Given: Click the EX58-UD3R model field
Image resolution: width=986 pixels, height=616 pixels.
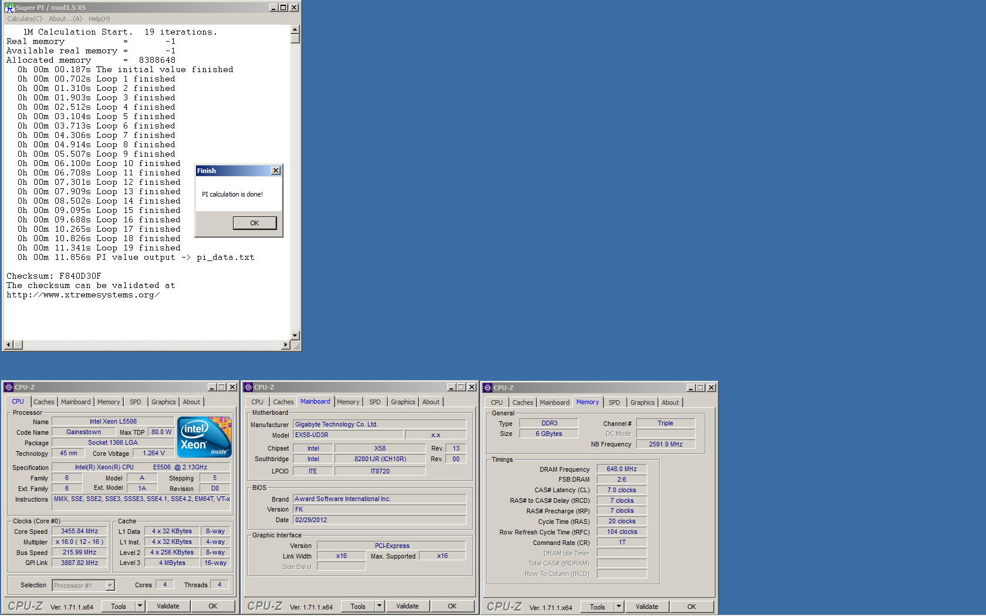Looking at the screenshot, I should (348, 435).
